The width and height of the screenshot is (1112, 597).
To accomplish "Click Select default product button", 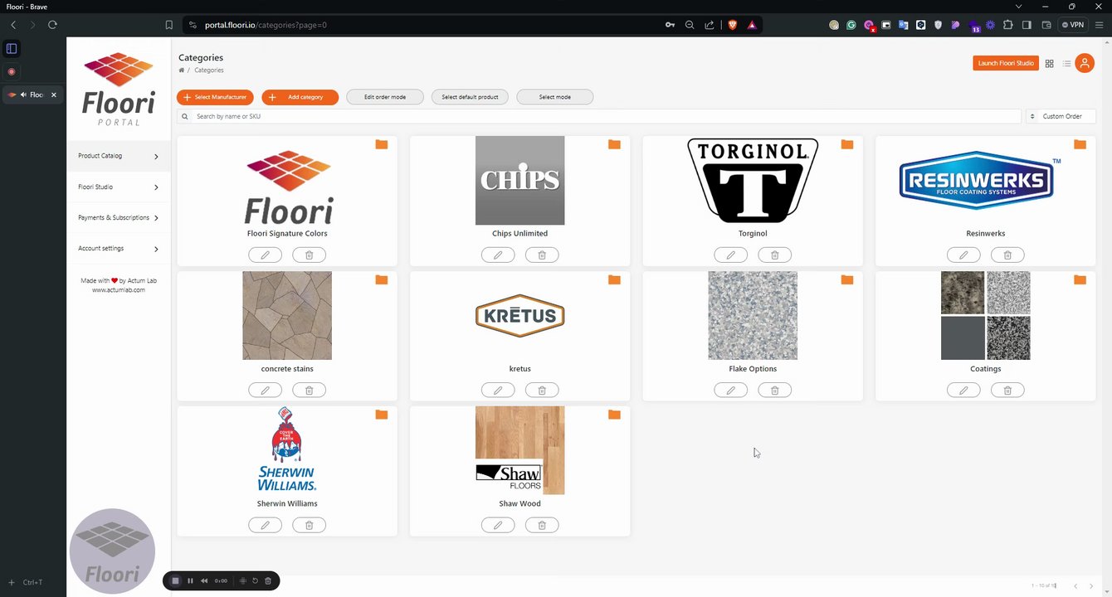I will (x=470, y=97).
